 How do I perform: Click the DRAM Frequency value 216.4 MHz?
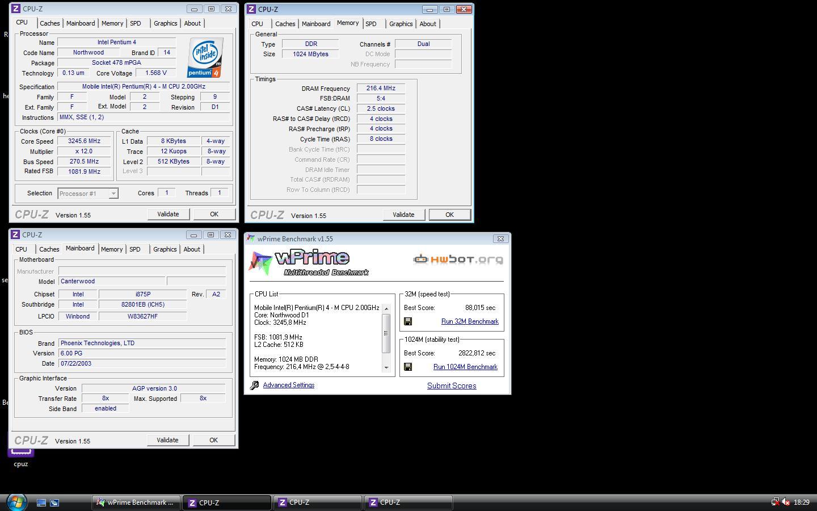381,89
